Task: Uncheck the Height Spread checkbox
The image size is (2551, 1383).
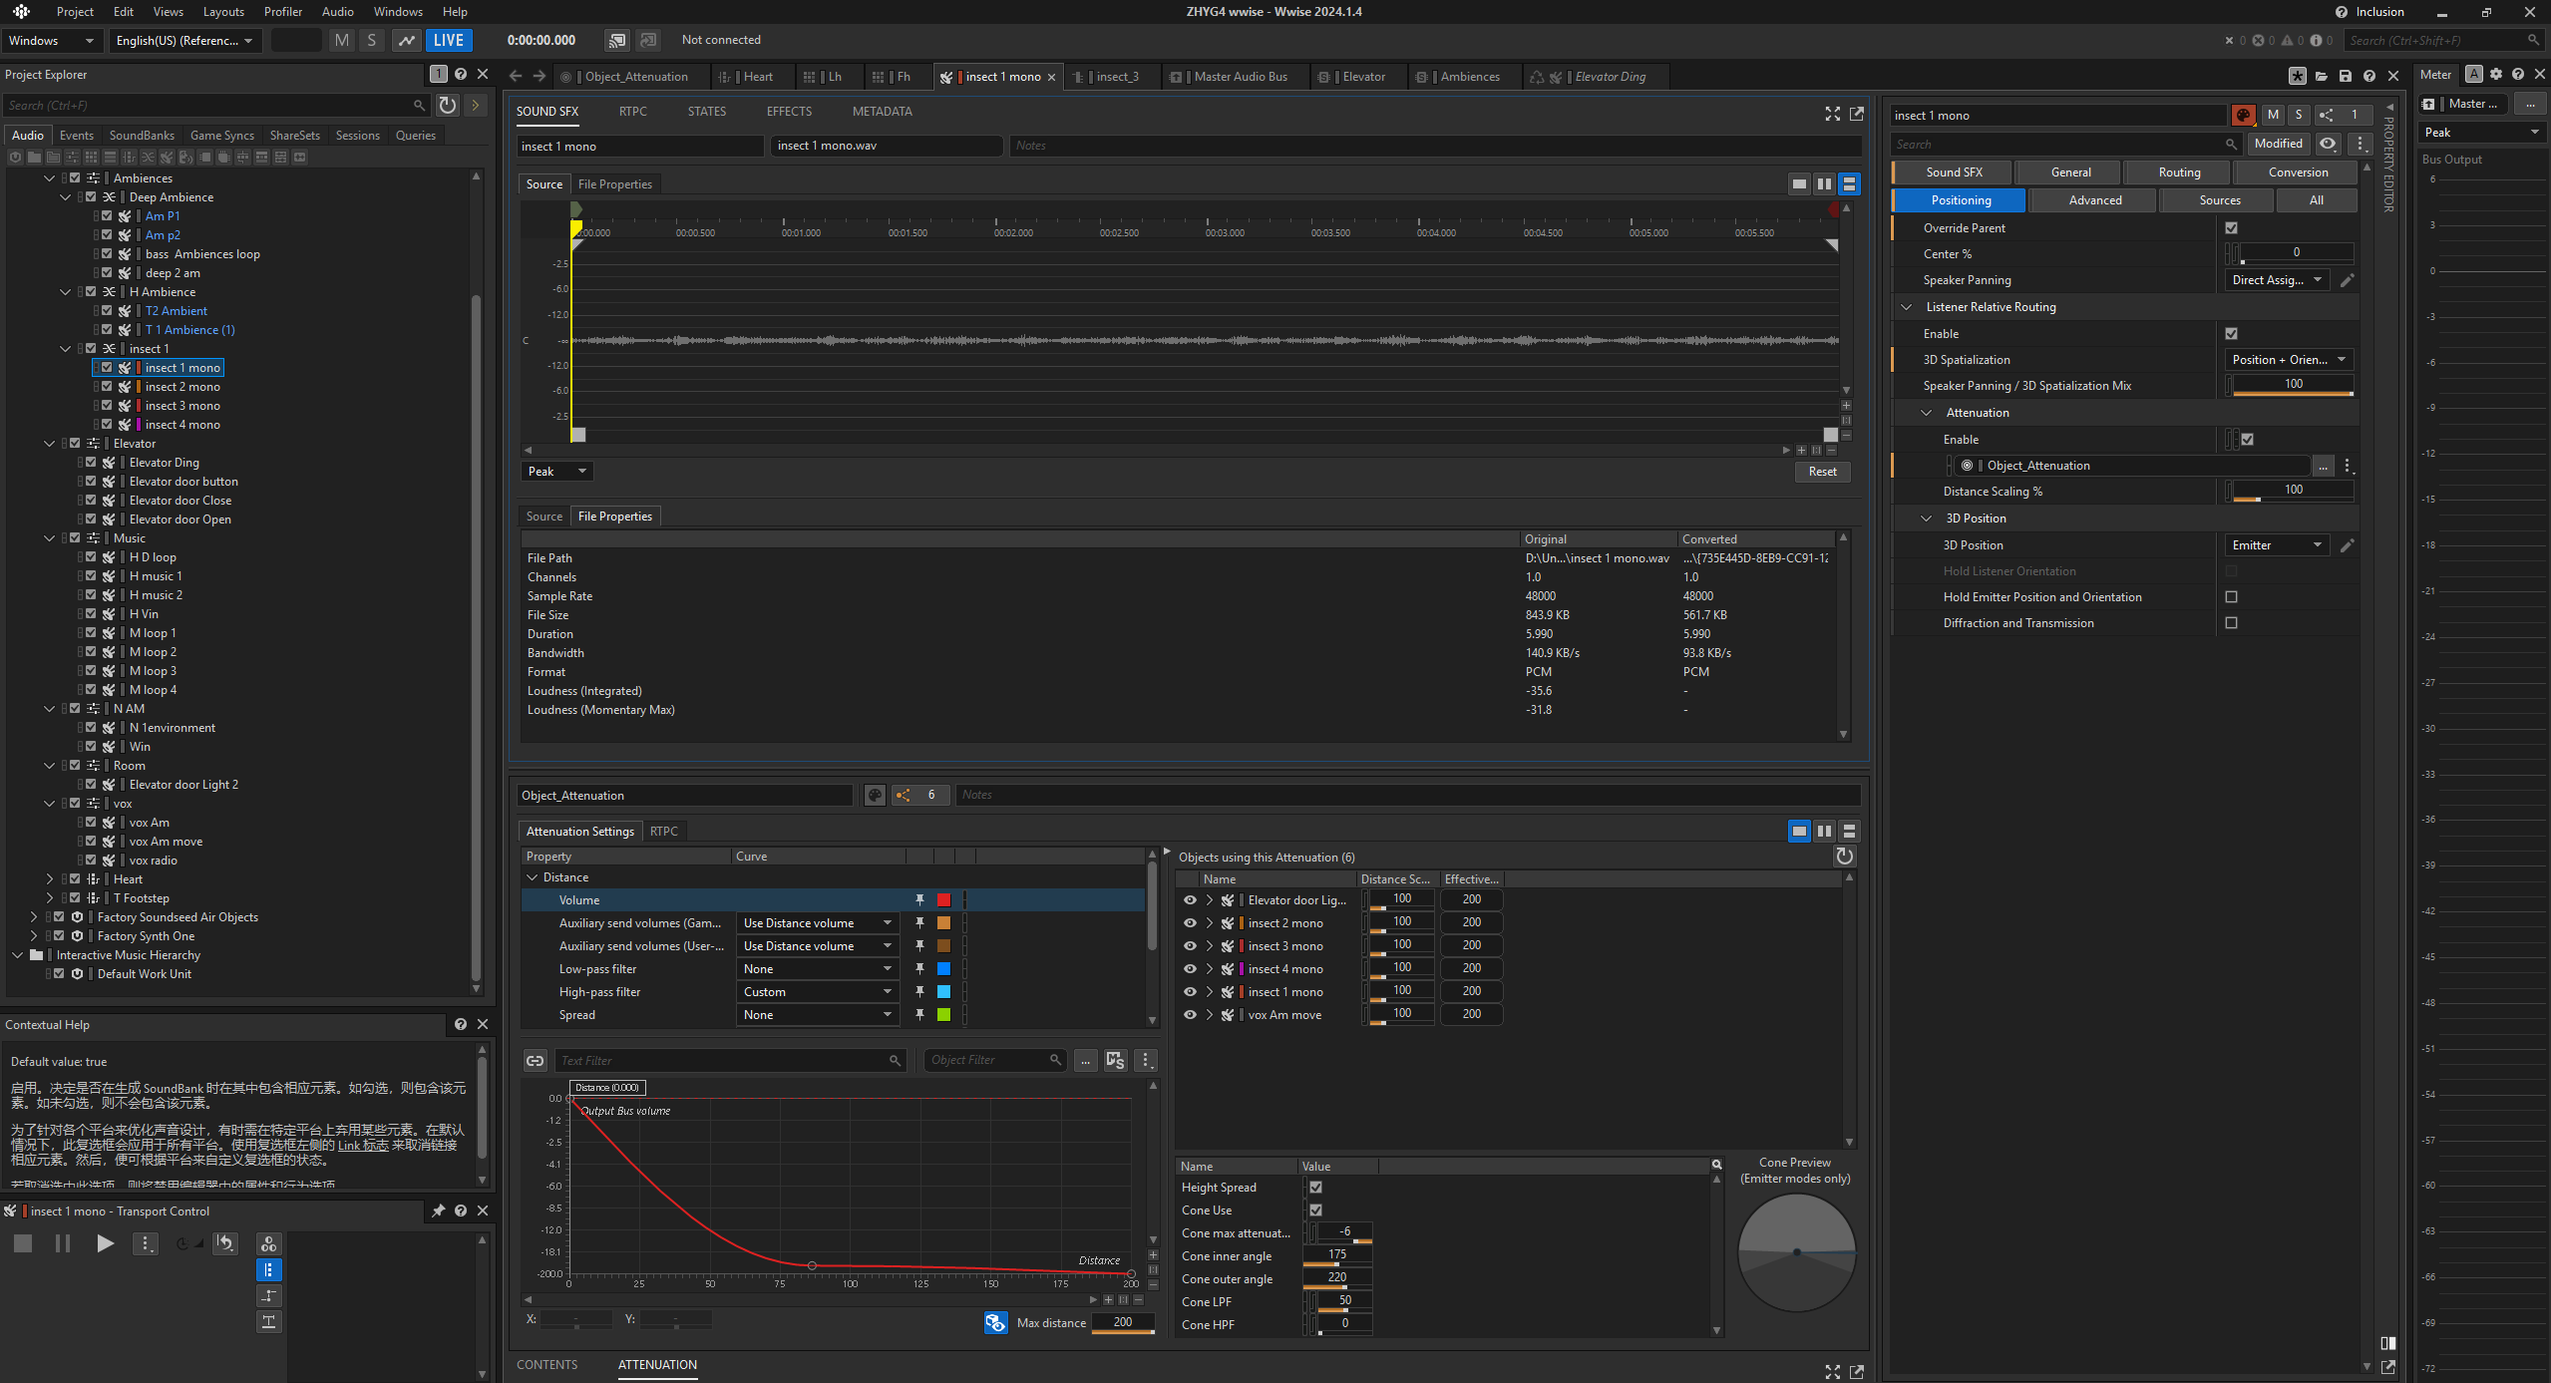Action: (1315, 1187)
